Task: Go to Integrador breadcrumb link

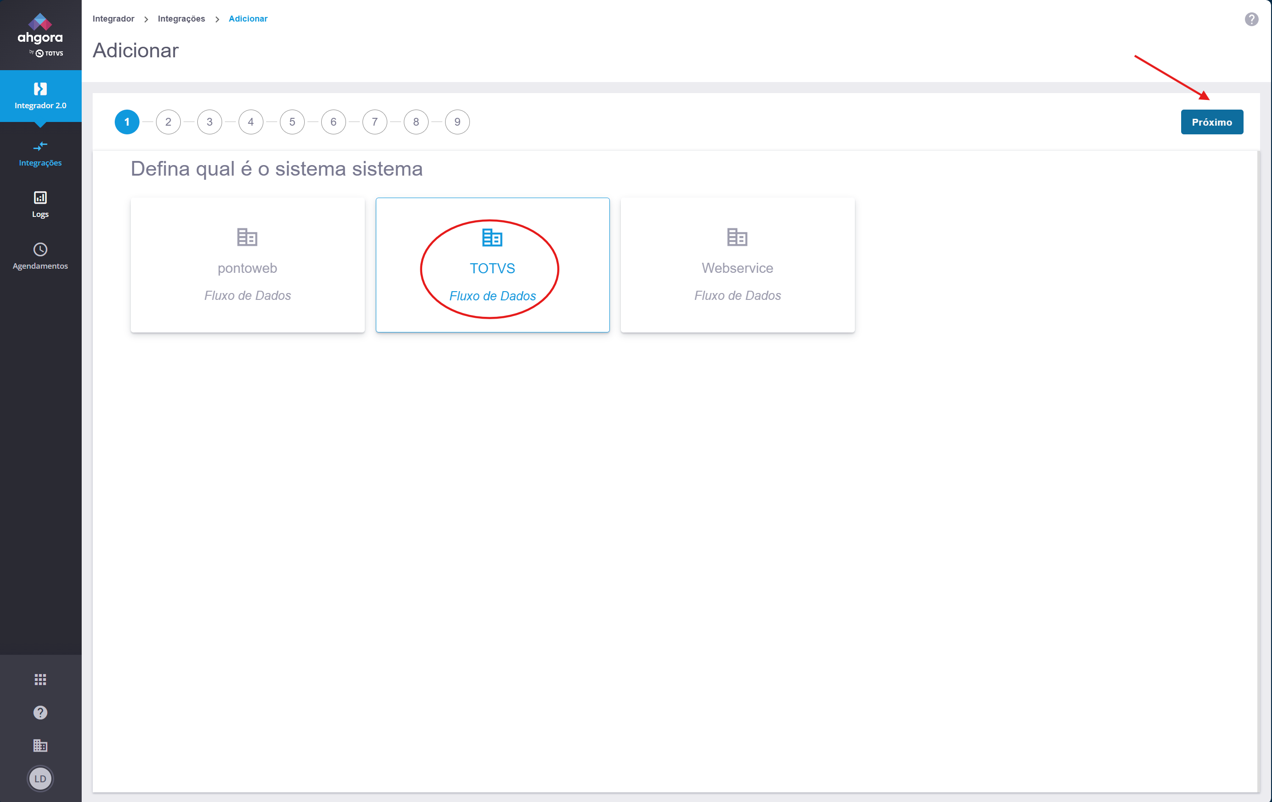Action: pos(113,18)
